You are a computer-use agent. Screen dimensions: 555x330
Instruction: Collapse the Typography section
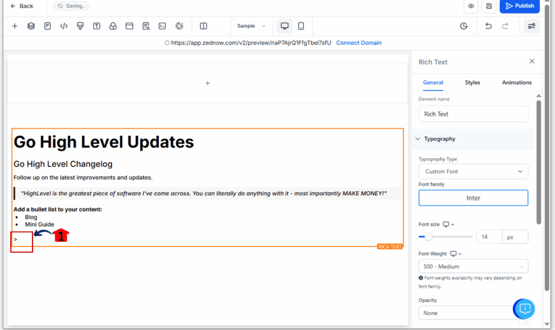click(474, 139)
